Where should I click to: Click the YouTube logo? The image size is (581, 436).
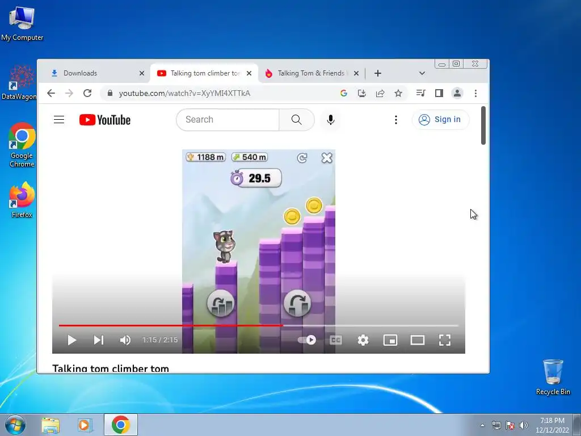105,120
